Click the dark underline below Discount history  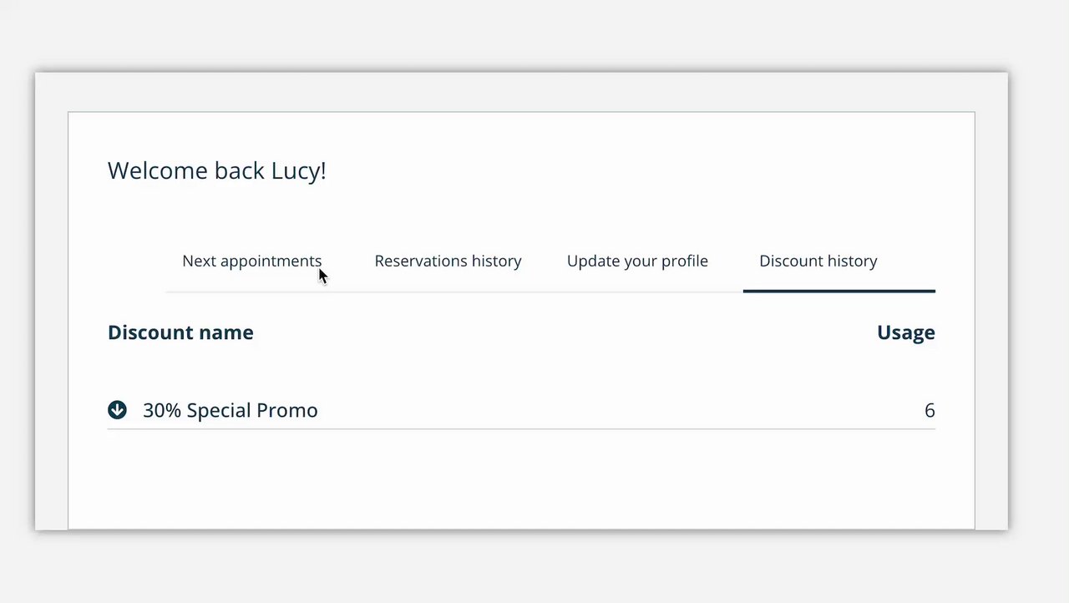pyautogui.click(x=838, y=291)
